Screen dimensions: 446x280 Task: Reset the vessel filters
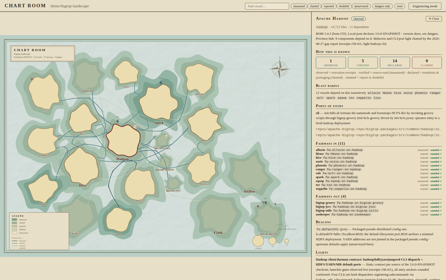[400, 6]
